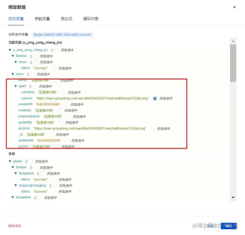Select the createdAt radio button
The width and height of the screenshot is (245, 235).
(66, 104)
